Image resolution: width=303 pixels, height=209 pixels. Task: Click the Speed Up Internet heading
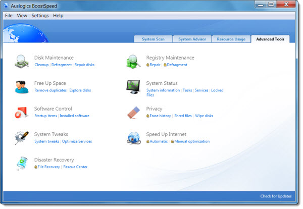pyautogui.click(x=166, y=134)
